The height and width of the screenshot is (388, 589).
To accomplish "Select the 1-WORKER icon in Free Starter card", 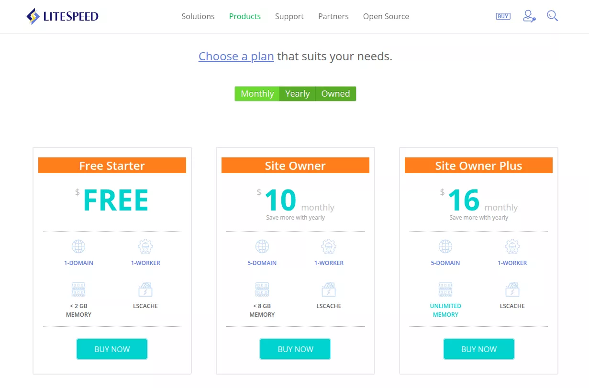I will click(145, 246).
